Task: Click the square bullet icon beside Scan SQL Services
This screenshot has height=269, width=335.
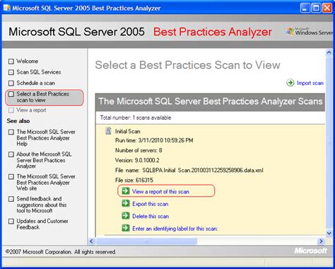Action: pos(11,72)
